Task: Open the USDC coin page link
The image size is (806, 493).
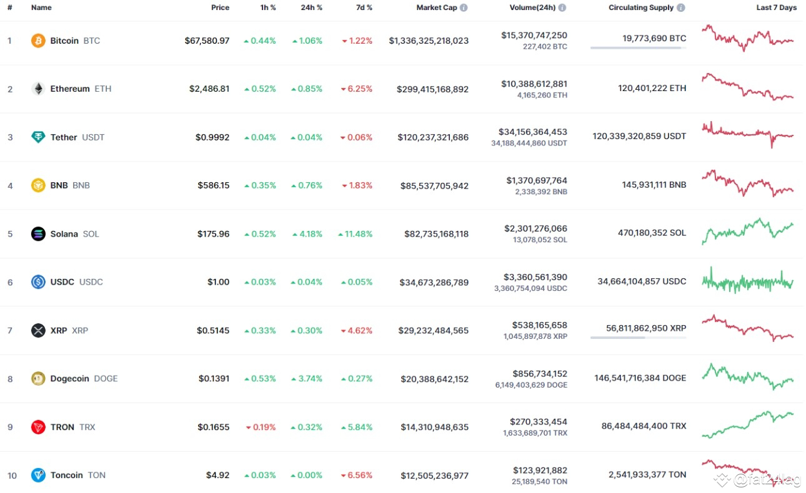Action: point(62,282)
